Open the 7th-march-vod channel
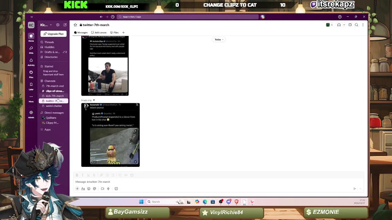Image resolution: width=392 pixels, height=220 pixels. 54,86
